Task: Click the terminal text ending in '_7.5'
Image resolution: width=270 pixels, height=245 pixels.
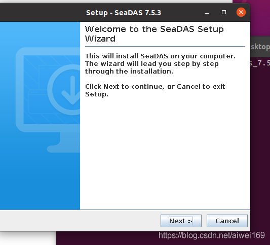Action: coord(260,63)
